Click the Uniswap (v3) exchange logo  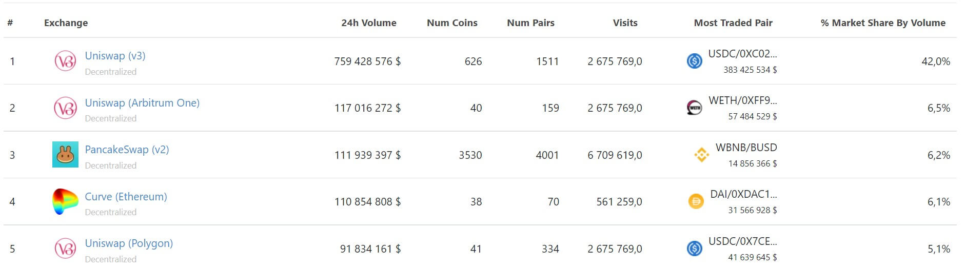[65, 61]
